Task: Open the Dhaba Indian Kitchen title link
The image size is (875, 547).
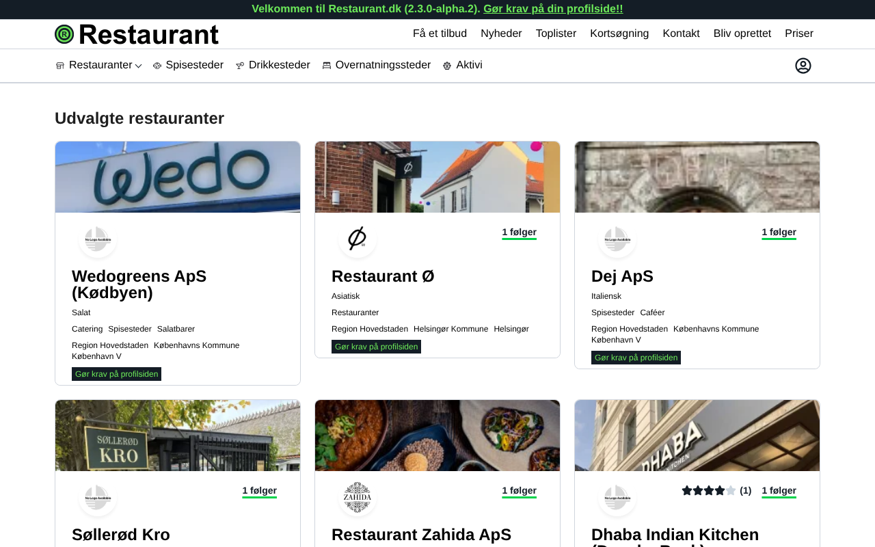Action: (x=675, y=536)
